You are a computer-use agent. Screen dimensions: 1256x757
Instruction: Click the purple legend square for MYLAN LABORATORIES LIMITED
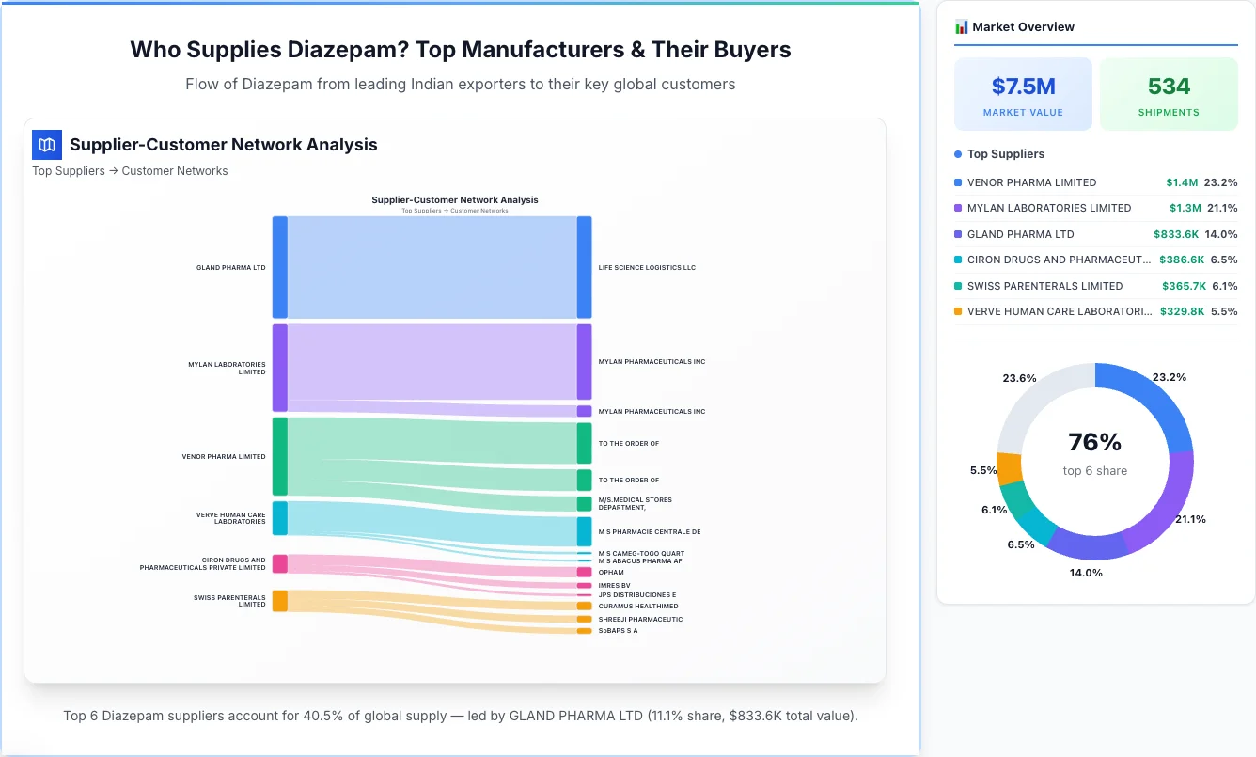coord(960,208)
